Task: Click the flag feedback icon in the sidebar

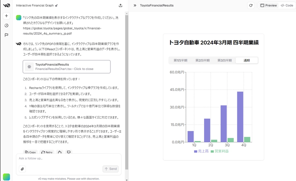Action: [6, 35]
